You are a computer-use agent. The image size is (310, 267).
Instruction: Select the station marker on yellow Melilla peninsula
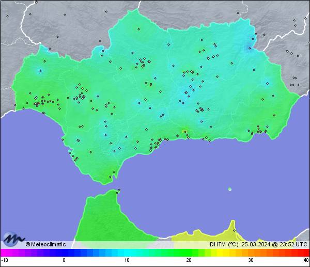[x=234, y=231]
